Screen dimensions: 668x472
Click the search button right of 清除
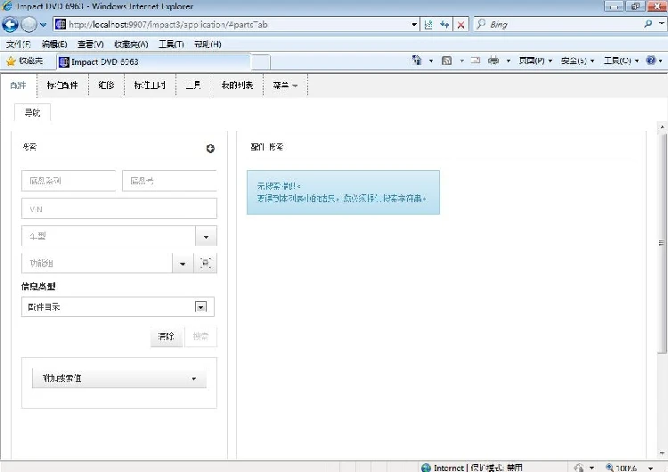[200, 337]
